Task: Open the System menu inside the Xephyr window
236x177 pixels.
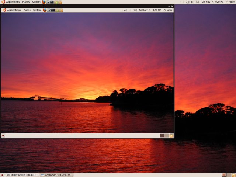Action: pos(37,10)
